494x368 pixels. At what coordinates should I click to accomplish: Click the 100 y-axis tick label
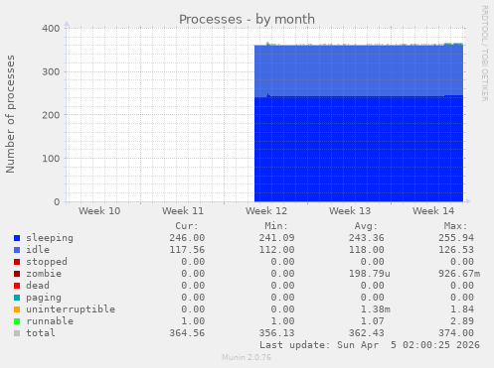pos(51,159)
